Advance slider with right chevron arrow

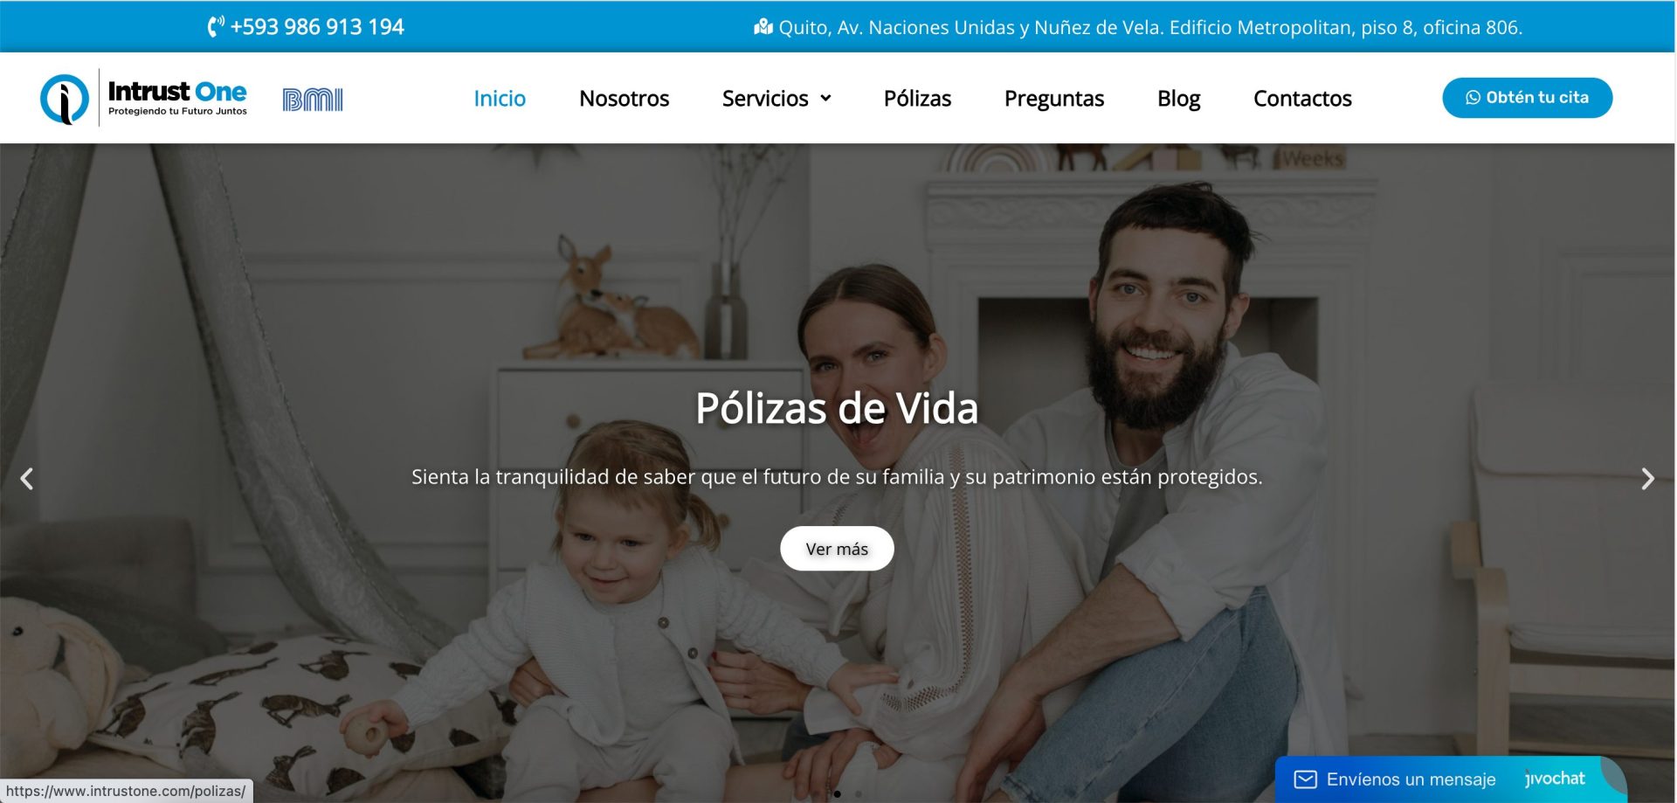[1647, 479]
